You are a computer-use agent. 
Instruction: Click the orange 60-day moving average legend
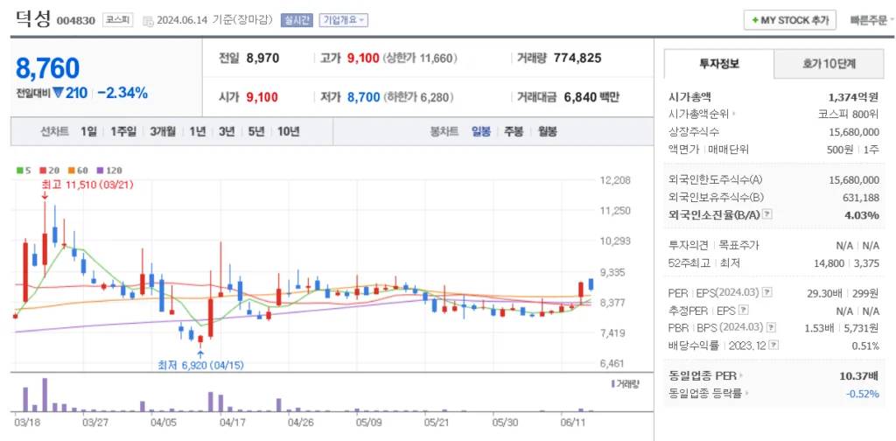pyautogui.click(x=78, y=171)
